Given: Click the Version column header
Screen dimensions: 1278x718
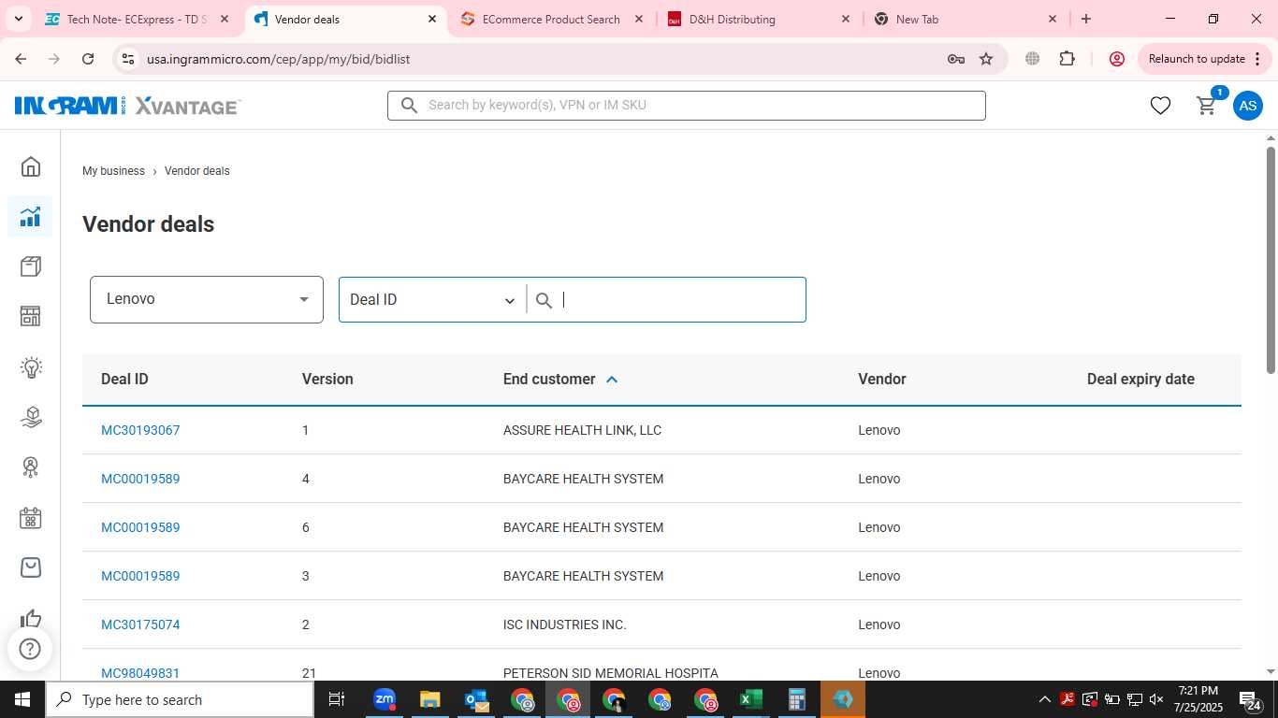Looking at the screenshot, I should (x=327, y=380).
